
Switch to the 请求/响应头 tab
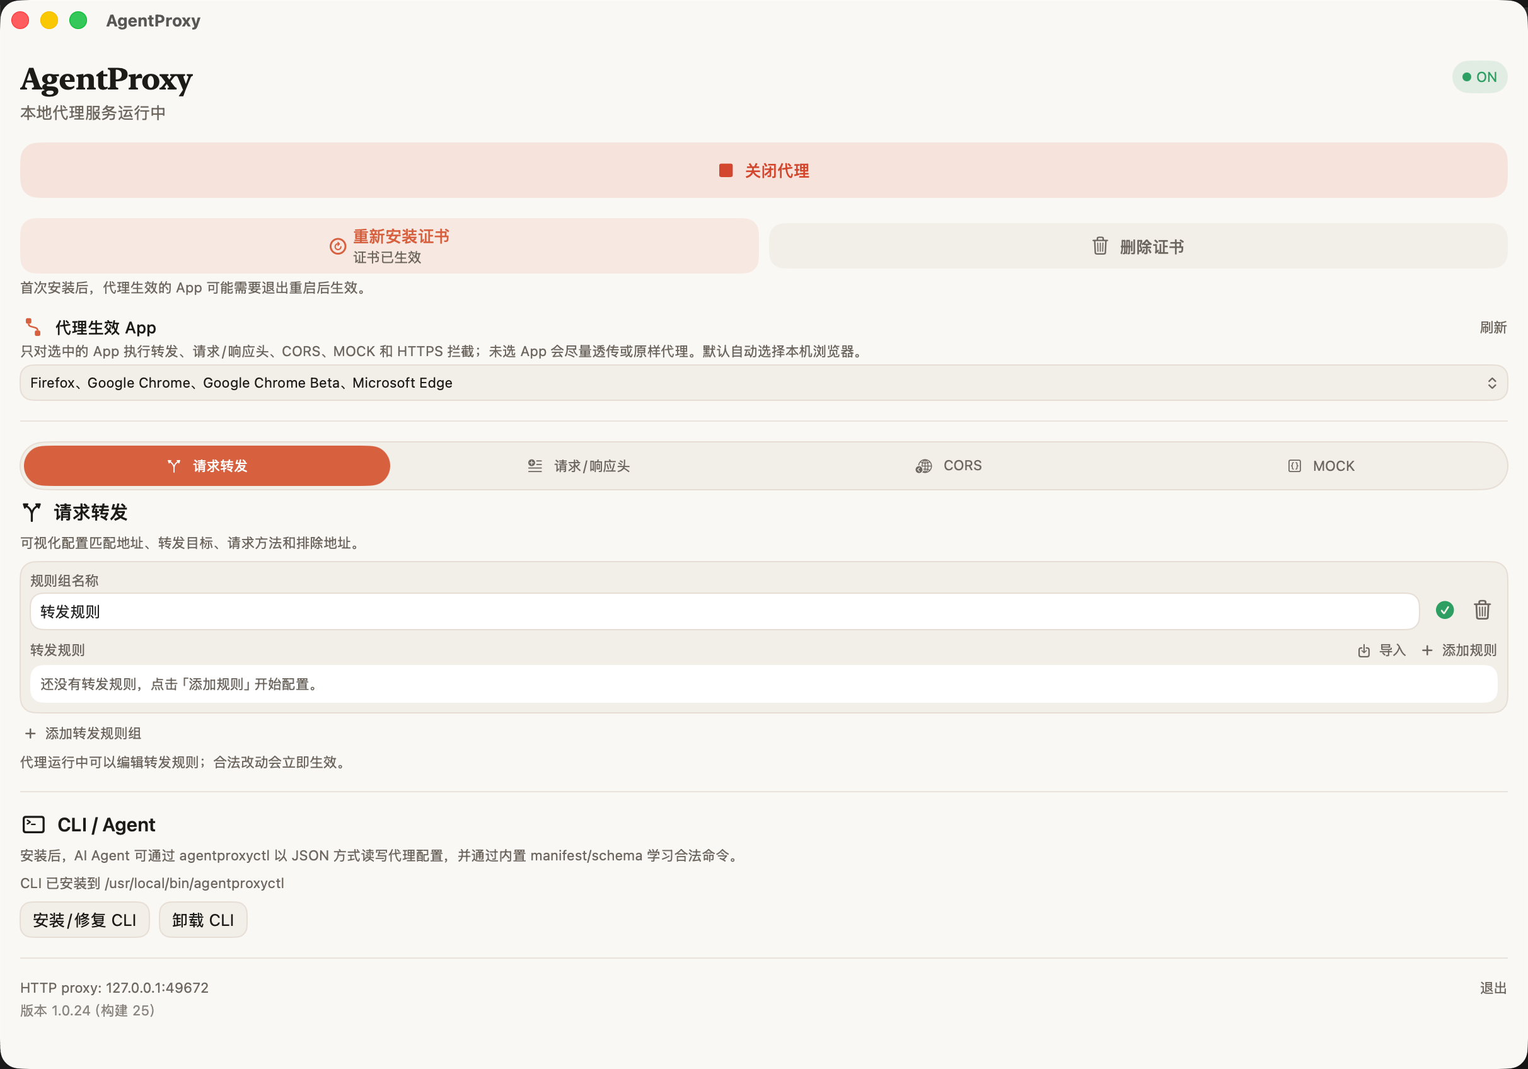tap(578, 466)
